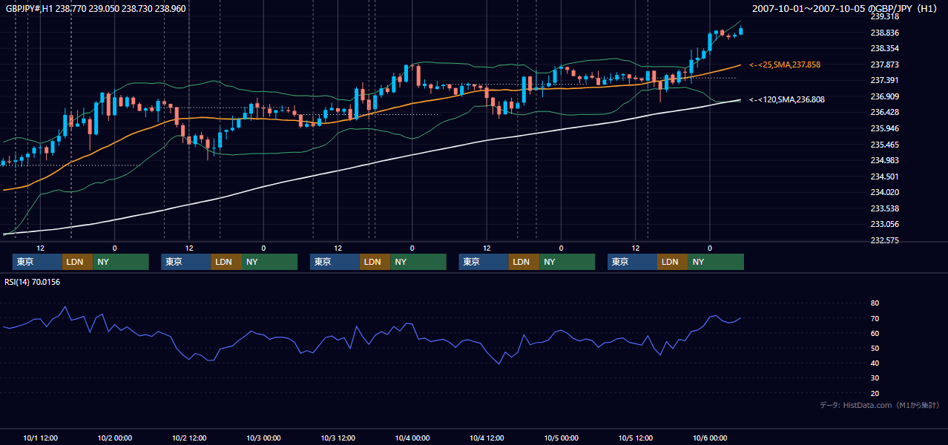Click the 237.873 price axis label
The width and height of the screenshot is (948, 445).
coord(885,65)
